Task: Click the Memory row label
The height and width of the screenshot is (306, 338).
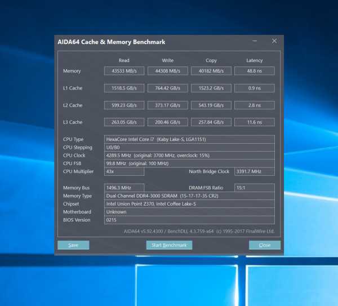Action: tap(72, 71)
